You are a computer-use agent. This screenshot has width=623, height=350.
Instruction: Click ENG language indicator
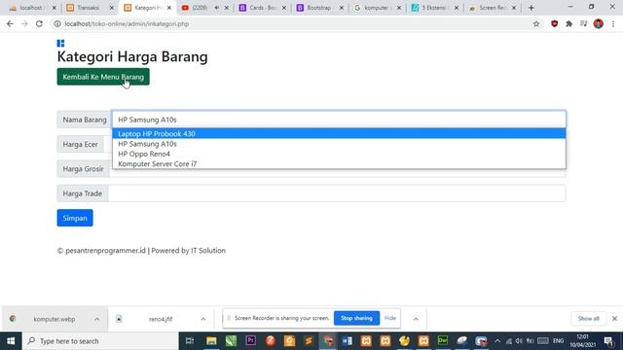click(x=558, y=341)
